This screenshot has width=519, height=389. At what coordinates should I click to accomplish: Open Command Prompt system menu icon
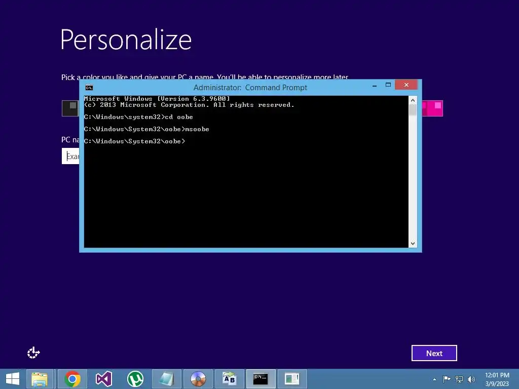89,87
